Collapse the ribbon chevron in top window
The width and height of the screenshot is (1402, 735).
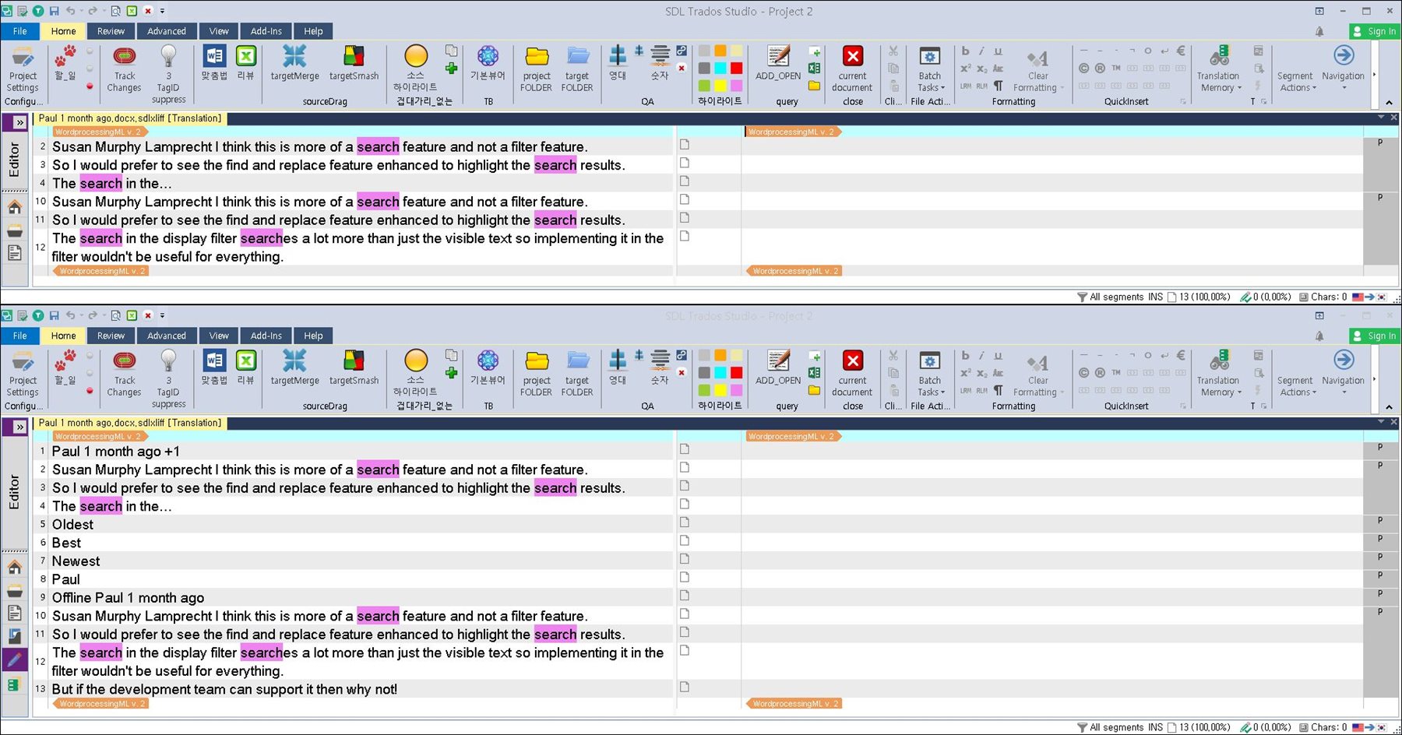click(x=1389, y=102)
